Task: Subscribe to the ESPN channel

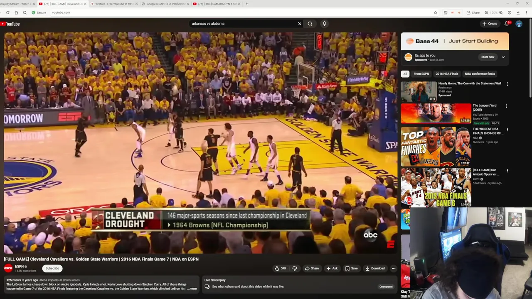Action: coord(52,268)
